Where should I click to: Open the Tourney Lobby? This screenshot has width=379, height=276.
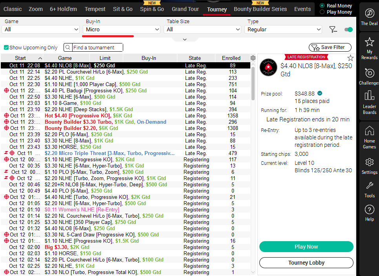306,262
